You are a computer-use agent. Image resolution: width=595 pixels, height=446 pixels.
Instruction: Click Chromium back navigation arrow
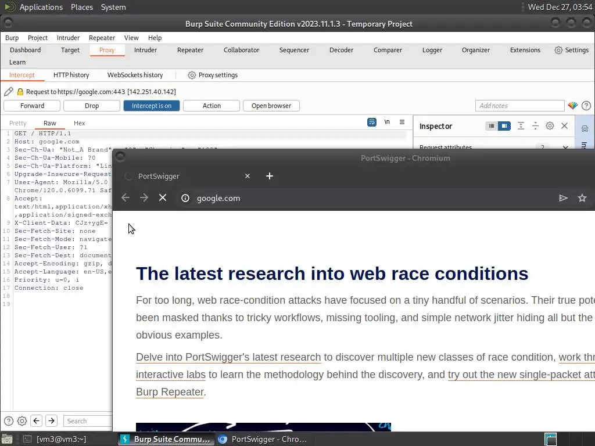pos(126,197)
